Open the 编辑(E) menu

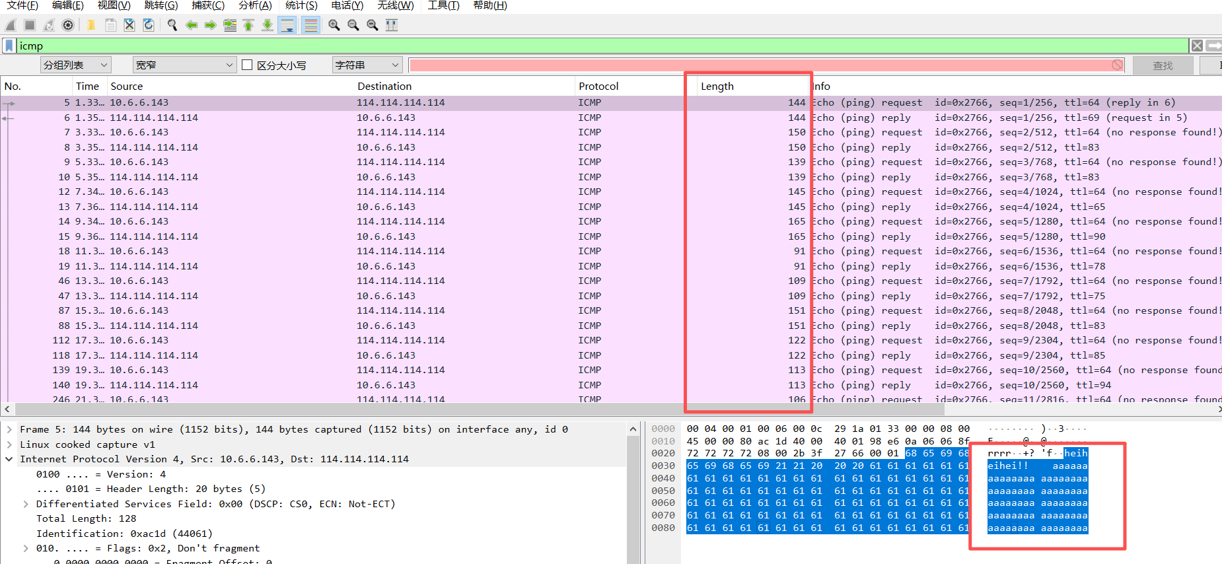tap(67, 5)
